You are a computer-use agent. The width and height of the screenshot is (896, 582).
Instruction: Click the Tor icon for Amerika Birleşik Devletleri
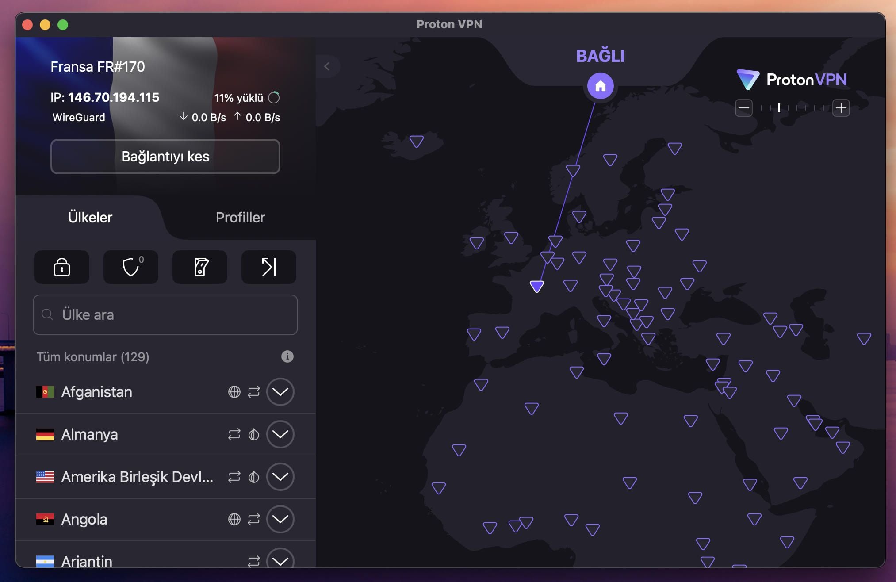tap(254, 477)
